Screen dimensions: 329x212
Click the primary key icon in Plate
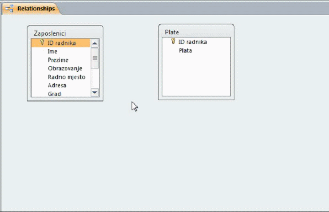[x=173, y=42]
